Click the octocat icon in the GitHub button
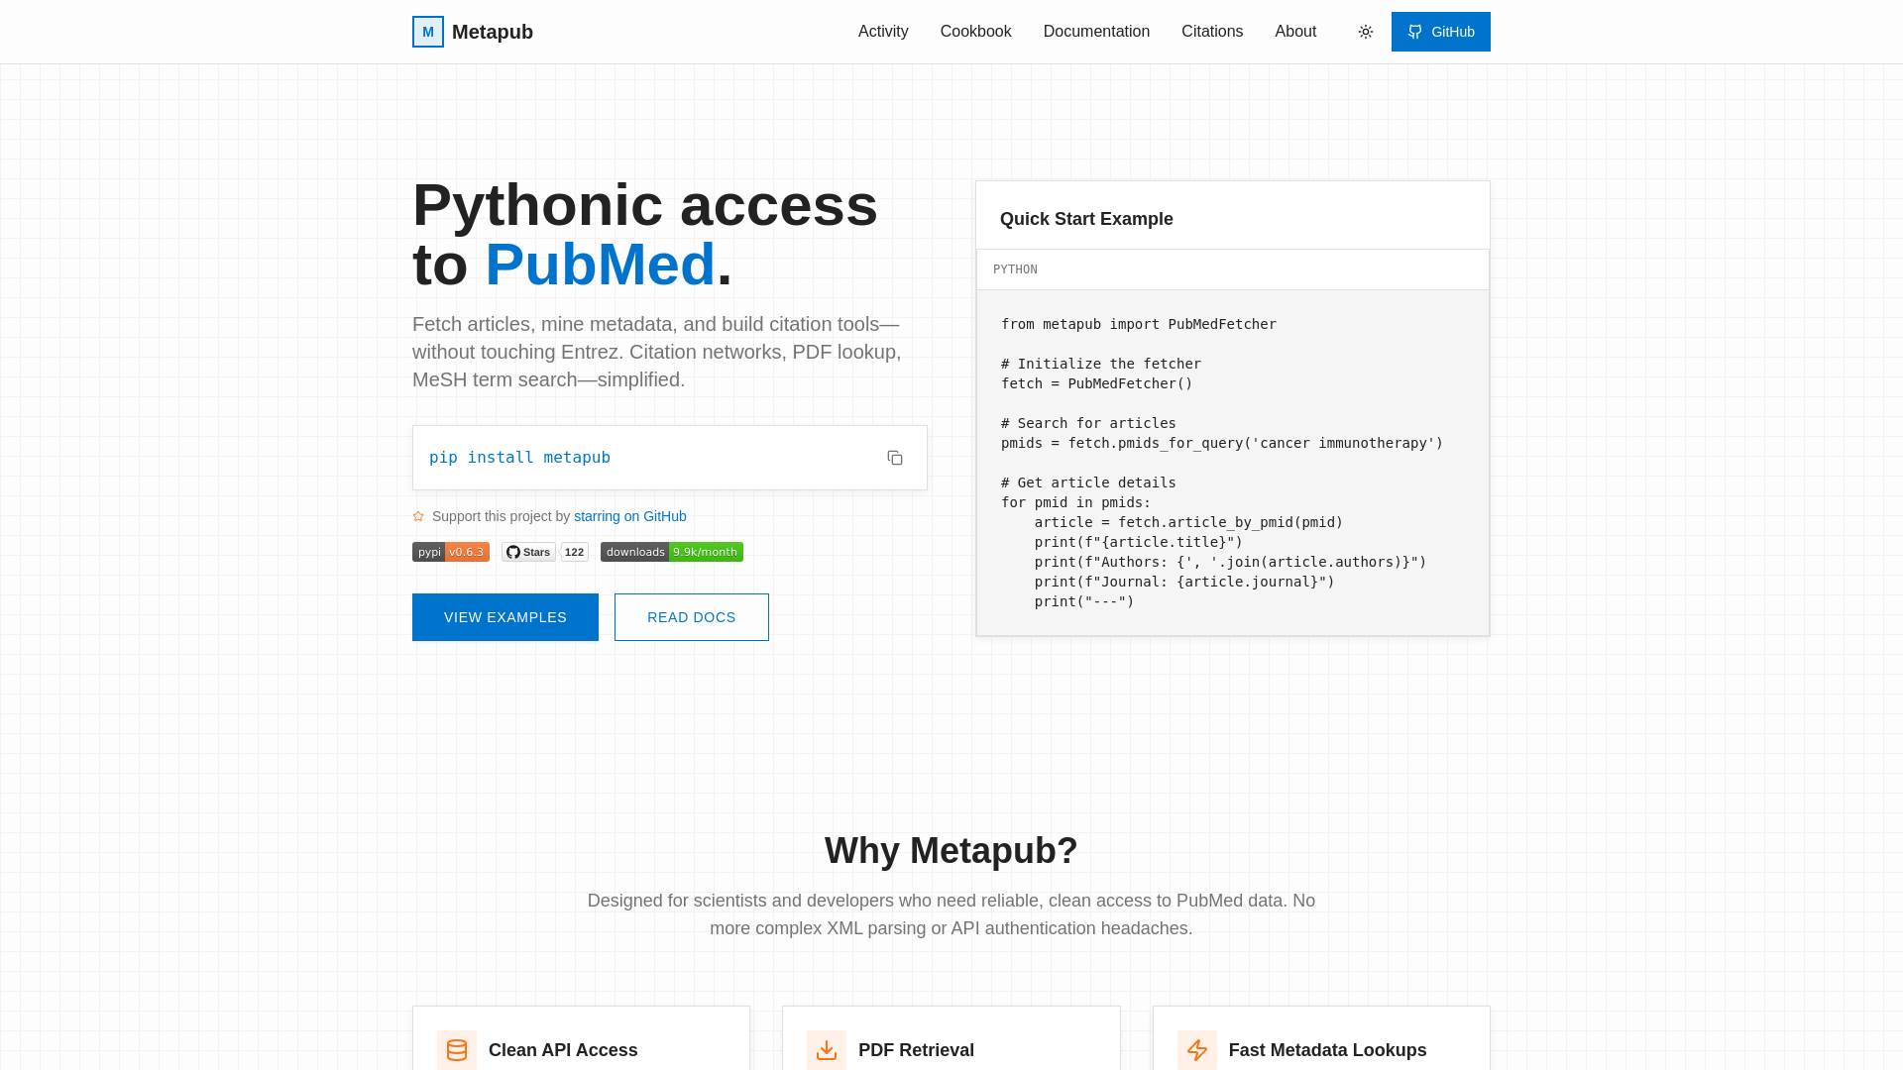1903x1070 pixels. click(1415, 32)
